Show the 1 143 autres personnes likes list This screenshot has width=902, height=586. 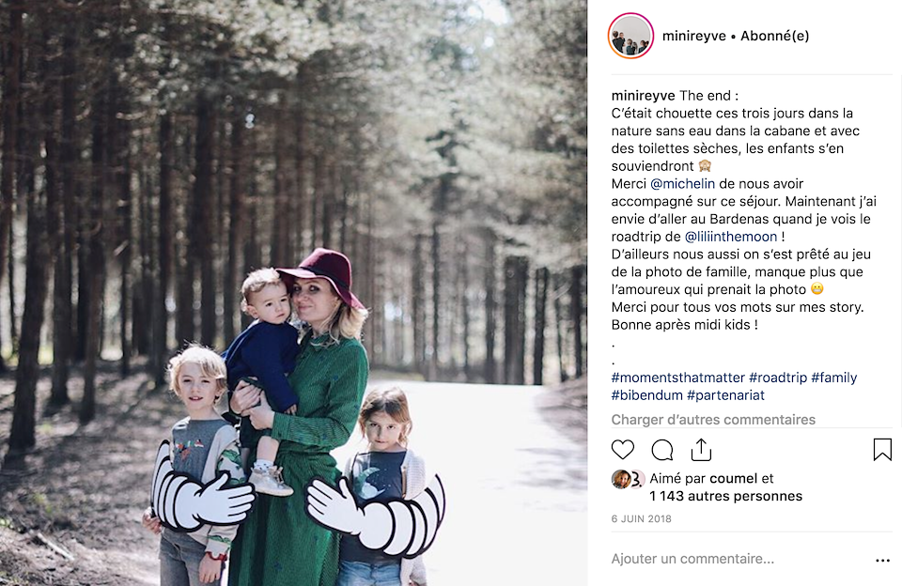pyautogui.click(x=726, y=496)
